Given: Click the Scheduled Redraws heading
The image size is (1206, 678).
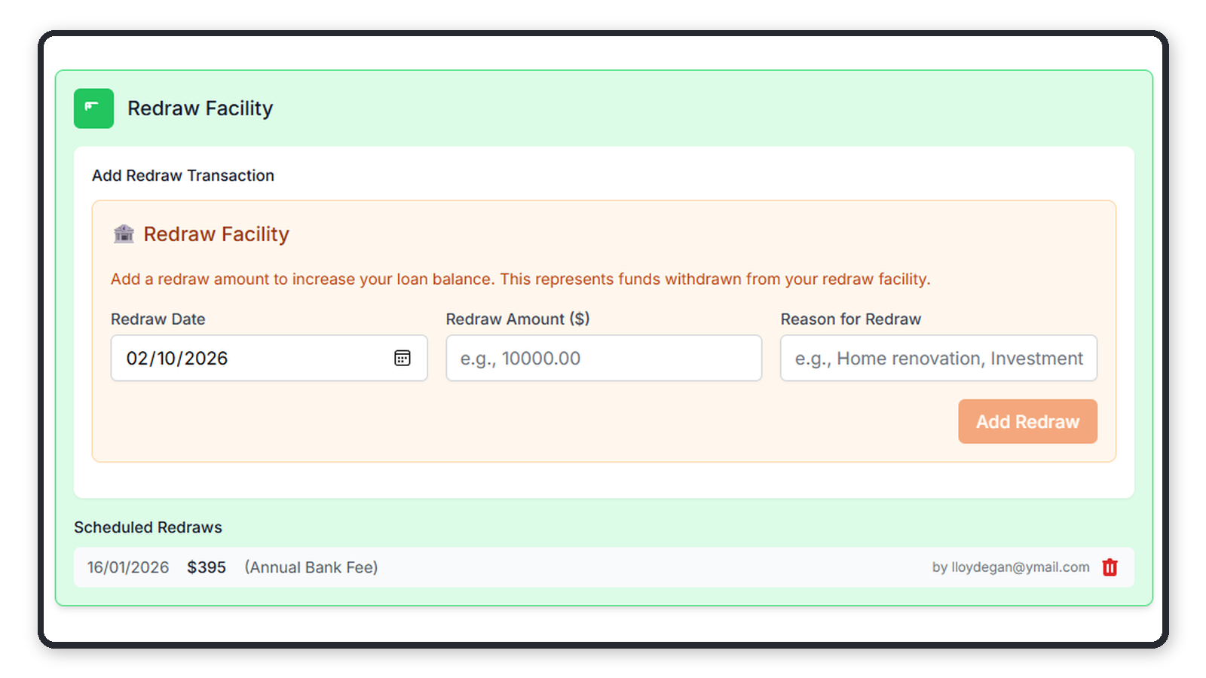Looking at the screenshot, I should click(x=148, y=527).
